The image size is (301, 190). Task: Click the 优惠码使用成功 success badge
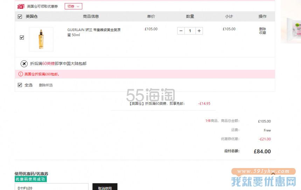click(x=31, y=179)
